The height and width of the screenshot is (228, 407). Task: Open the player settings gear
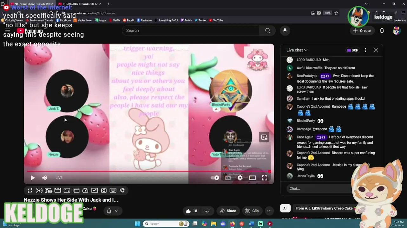point(240,178)
